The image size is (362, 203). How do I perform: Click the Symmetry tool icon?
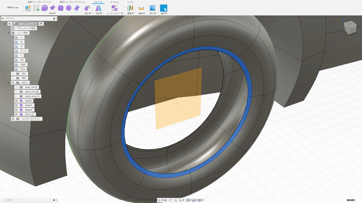(x=99, y=8)
